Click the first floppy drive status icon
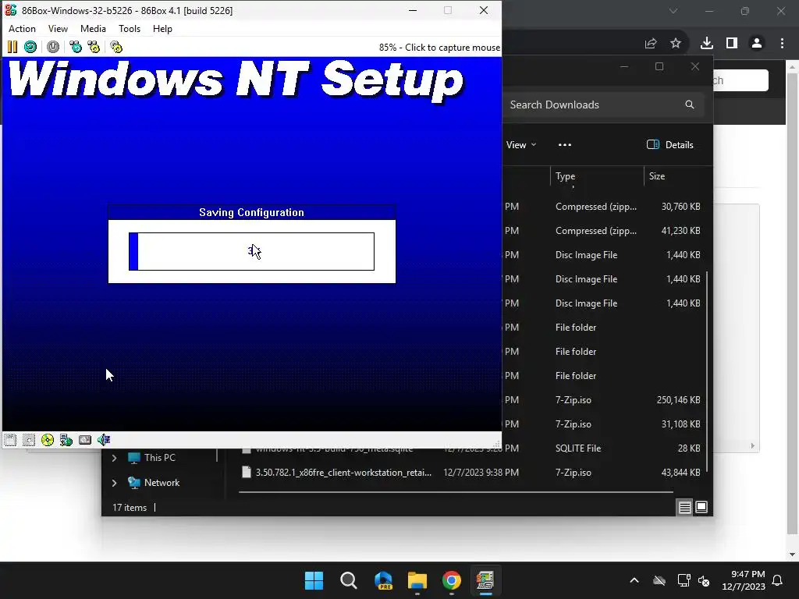 [10, 440]
